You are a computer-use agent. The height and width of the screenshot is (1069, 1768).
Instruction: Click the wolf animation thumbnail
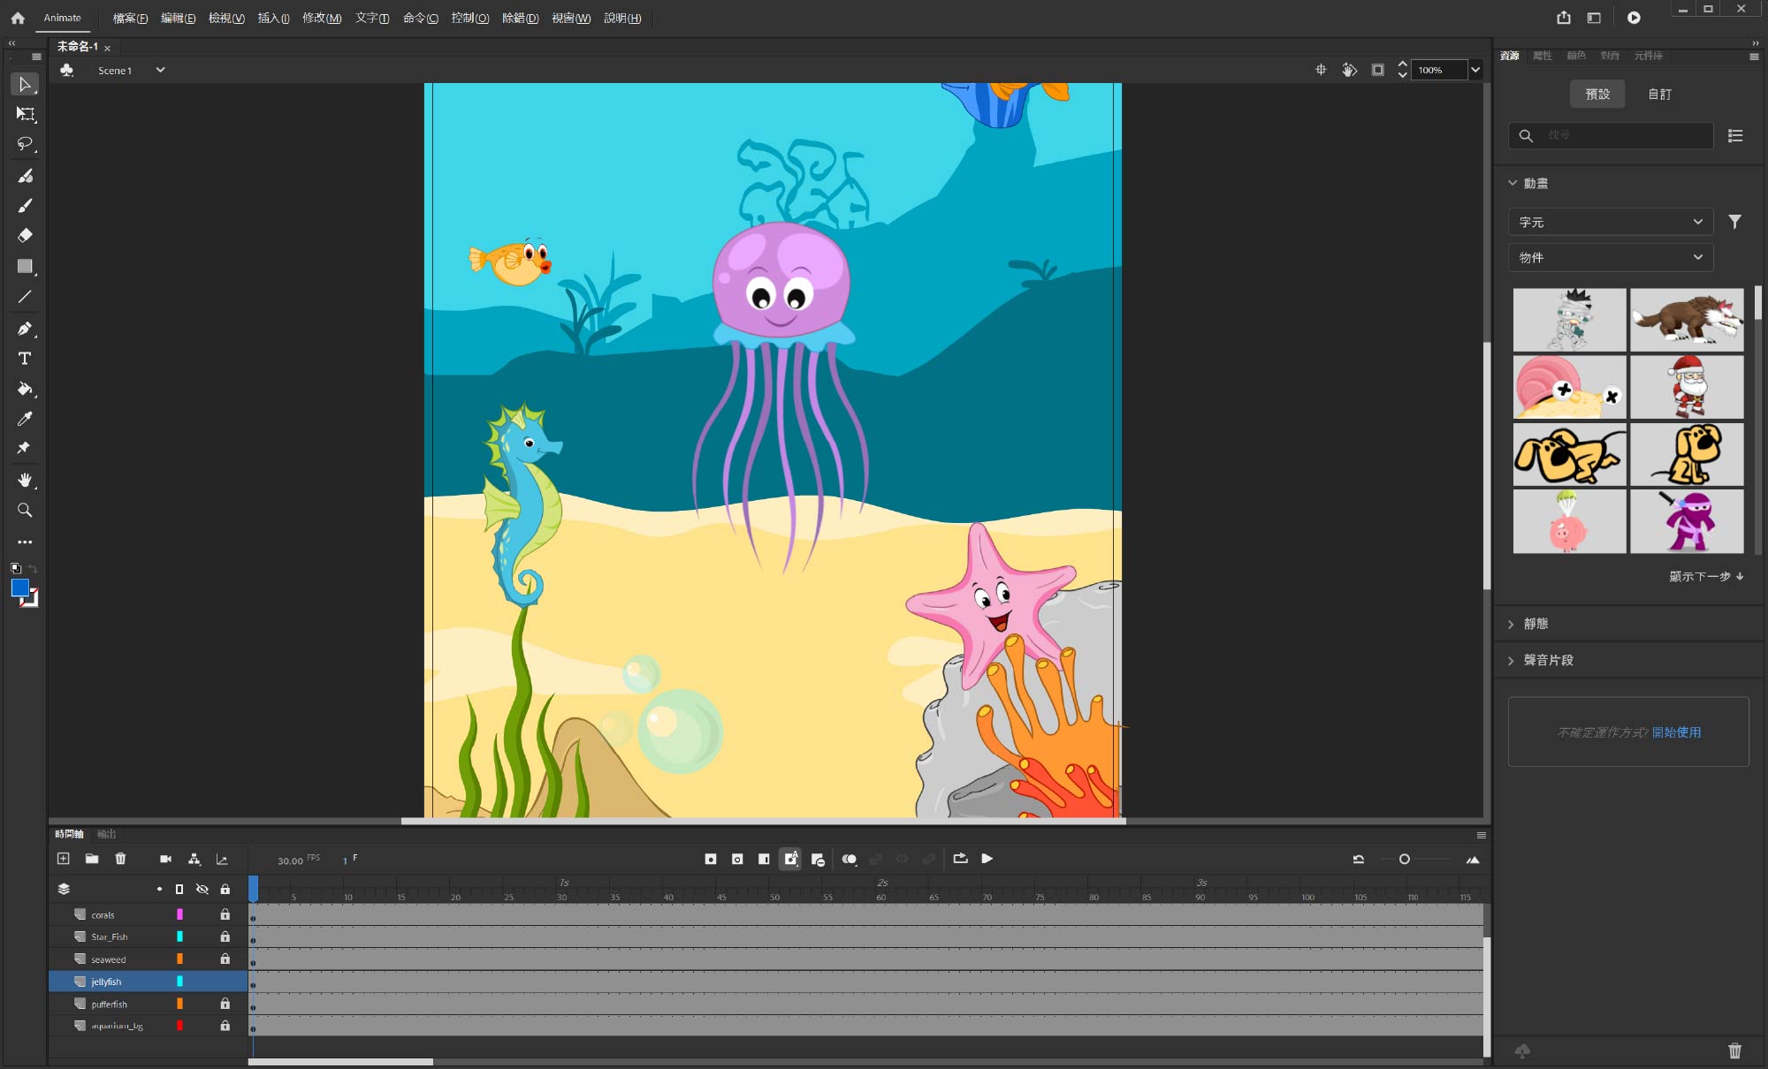[x=1686, y=319]
